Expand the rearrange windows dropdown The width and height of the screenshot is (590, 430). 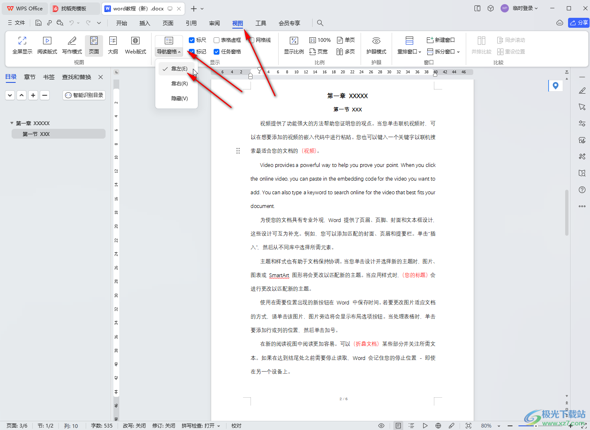(409, 52)
